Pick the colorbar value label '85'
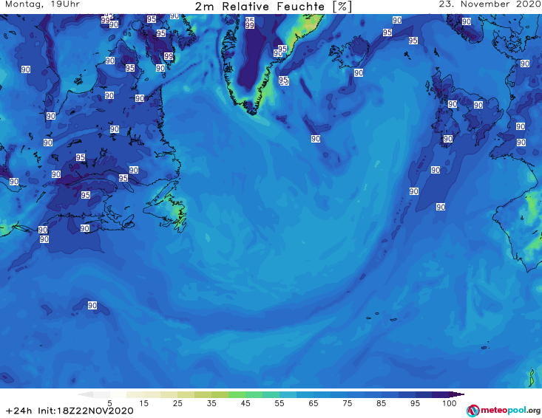The width and height of the screenshot is (542, 418). coord(381,403)
